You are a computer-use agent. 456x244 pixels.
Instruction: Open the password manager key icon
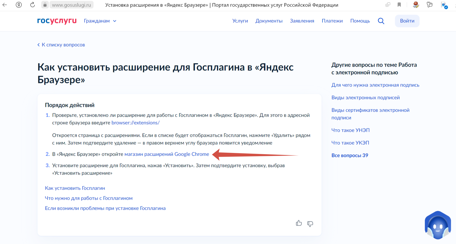point(430,5)
